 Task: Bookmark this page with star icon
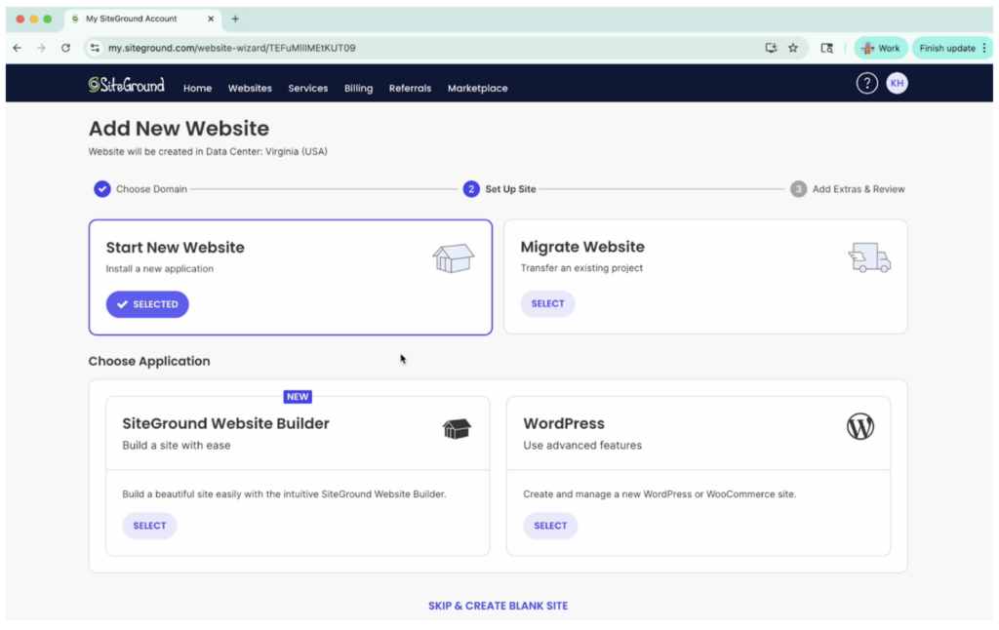(x=793, y=48)
